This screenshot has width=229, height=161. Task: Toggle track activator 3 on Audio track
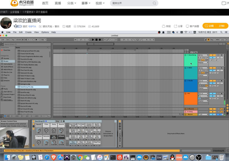pyautogui.click(x=213, y=81)
